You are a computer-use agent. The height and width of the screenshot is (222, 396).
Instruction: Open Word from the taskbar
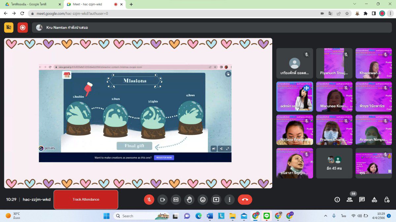210,216
